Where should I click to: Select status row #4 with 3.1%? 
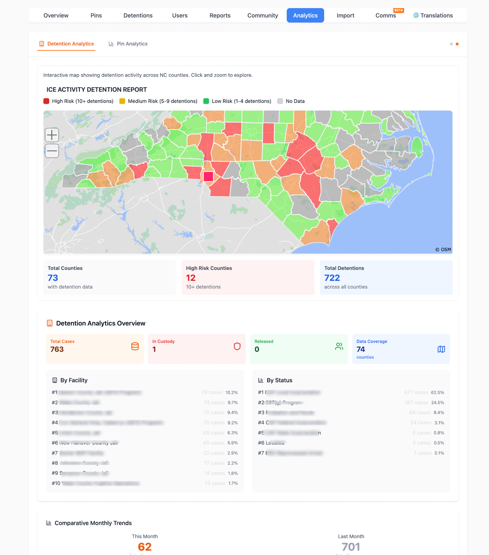coord(351,423)
